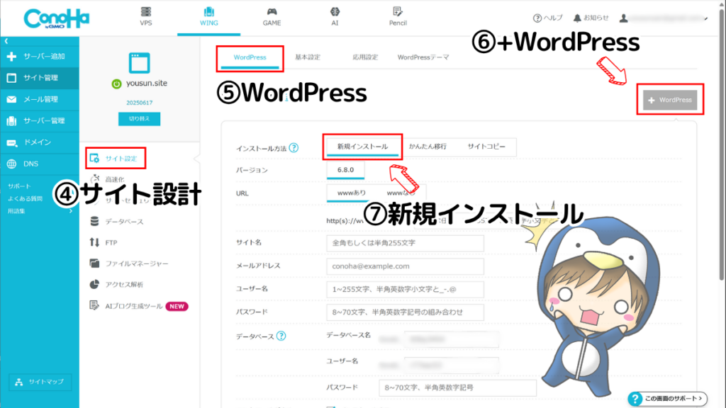
Task: Collapse the left sidebar with the chevron
Action: pyautogui.click(x=6, y=41)
